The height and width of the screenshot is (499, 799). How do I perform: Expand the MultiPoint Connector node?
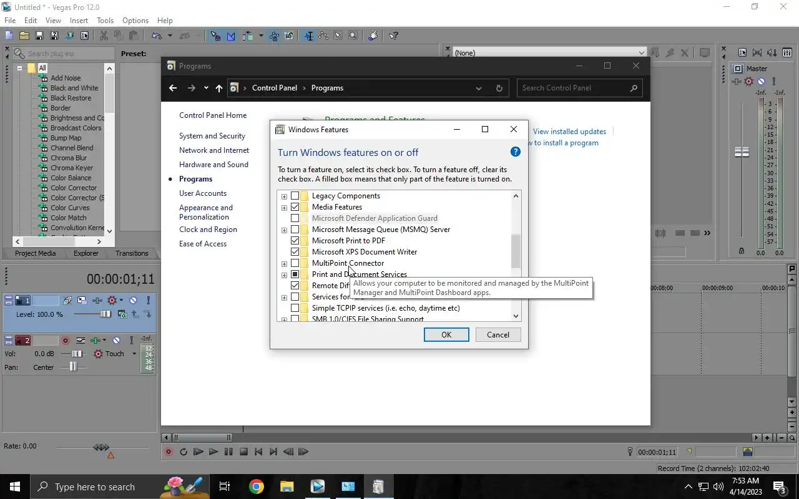tap(284, 264)
